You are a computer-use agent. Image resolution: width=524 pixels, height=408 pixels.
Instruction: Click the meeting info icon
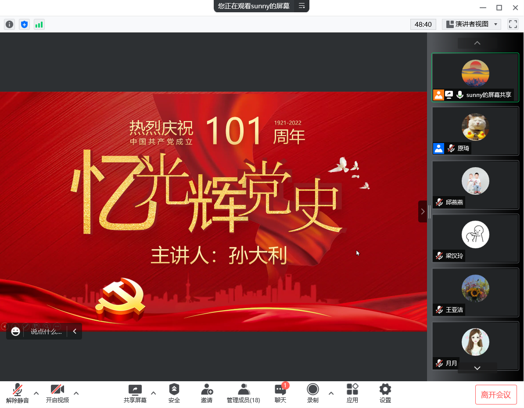(x=9, y=25)
